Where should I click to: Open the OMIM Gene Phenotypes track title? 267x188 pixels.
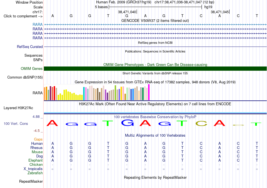tap(155, 65)
